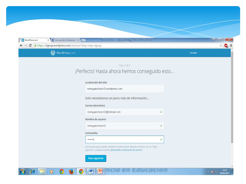Screen dimensions: 246x184
Task: Reload the page with the refresh icon
Action: coord(30,45)
